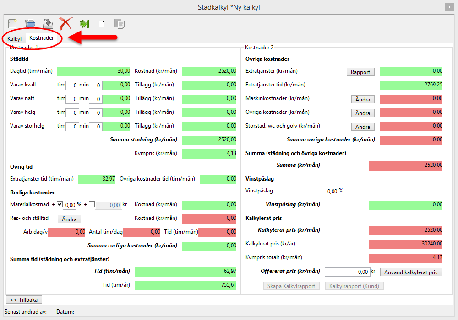
Task: Uncheck the Materialkostnad percent checkbox
Action: coord(60,204)
